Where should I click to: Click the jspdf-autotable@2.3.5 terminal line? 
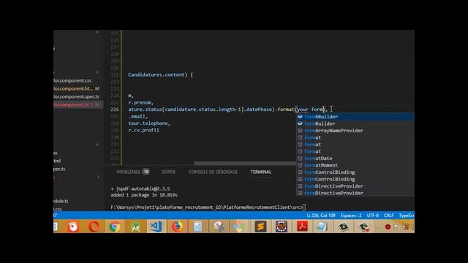[x=140, y=188]
